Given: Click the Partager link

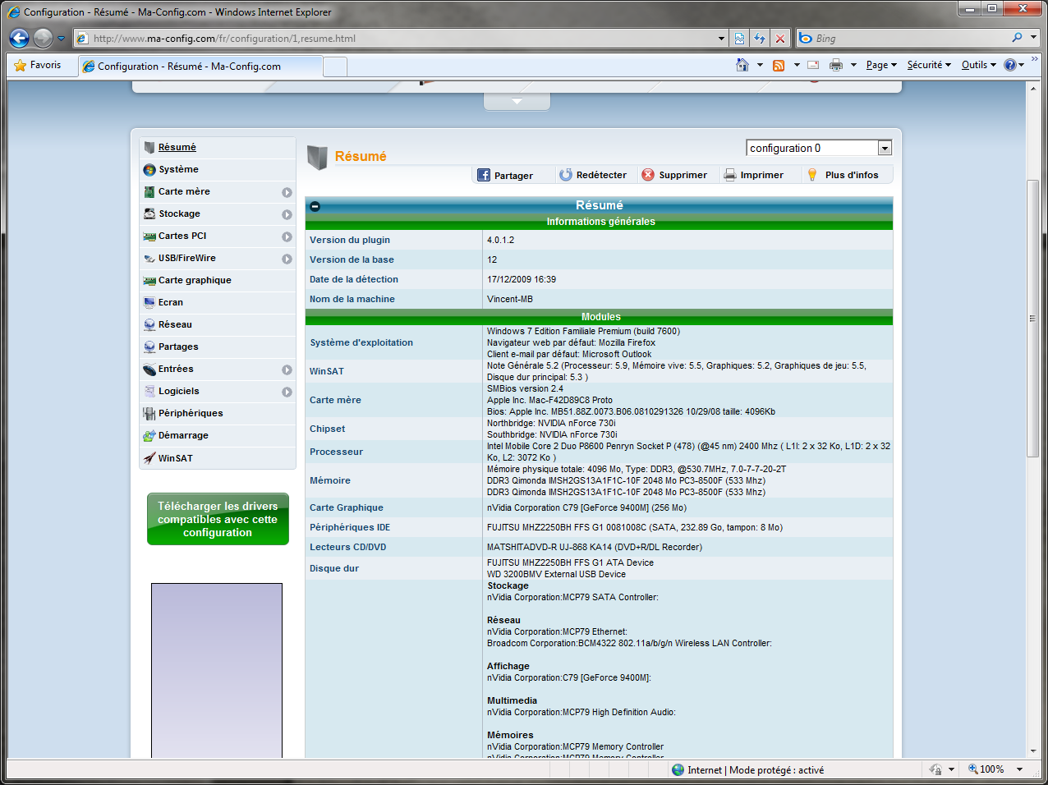Looking at the screenshot, I should (x=513, y=176).
